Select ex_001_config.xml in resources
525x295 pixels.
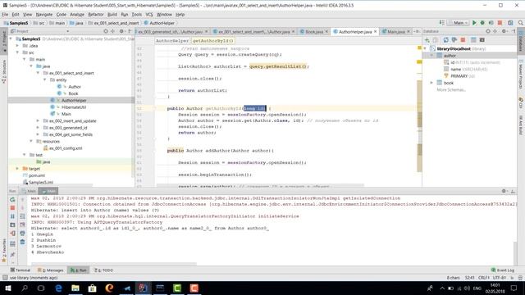[66, 148]
